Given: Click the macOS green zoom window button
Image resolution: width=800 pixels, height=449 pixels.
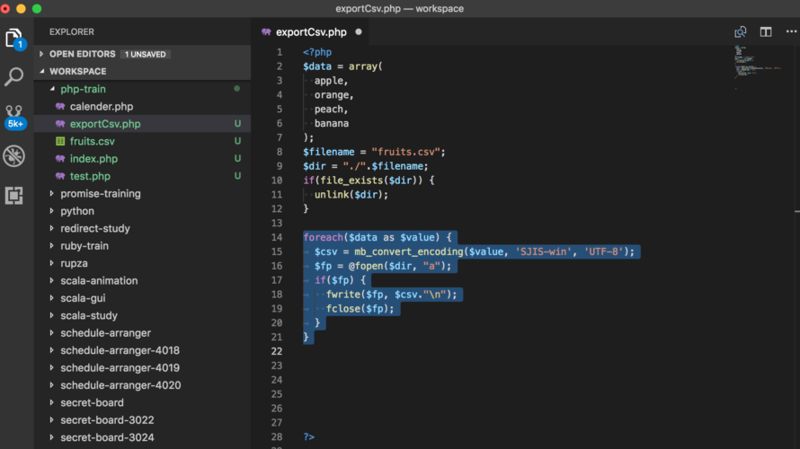Looking at the screenshot, I should [37, 9].
